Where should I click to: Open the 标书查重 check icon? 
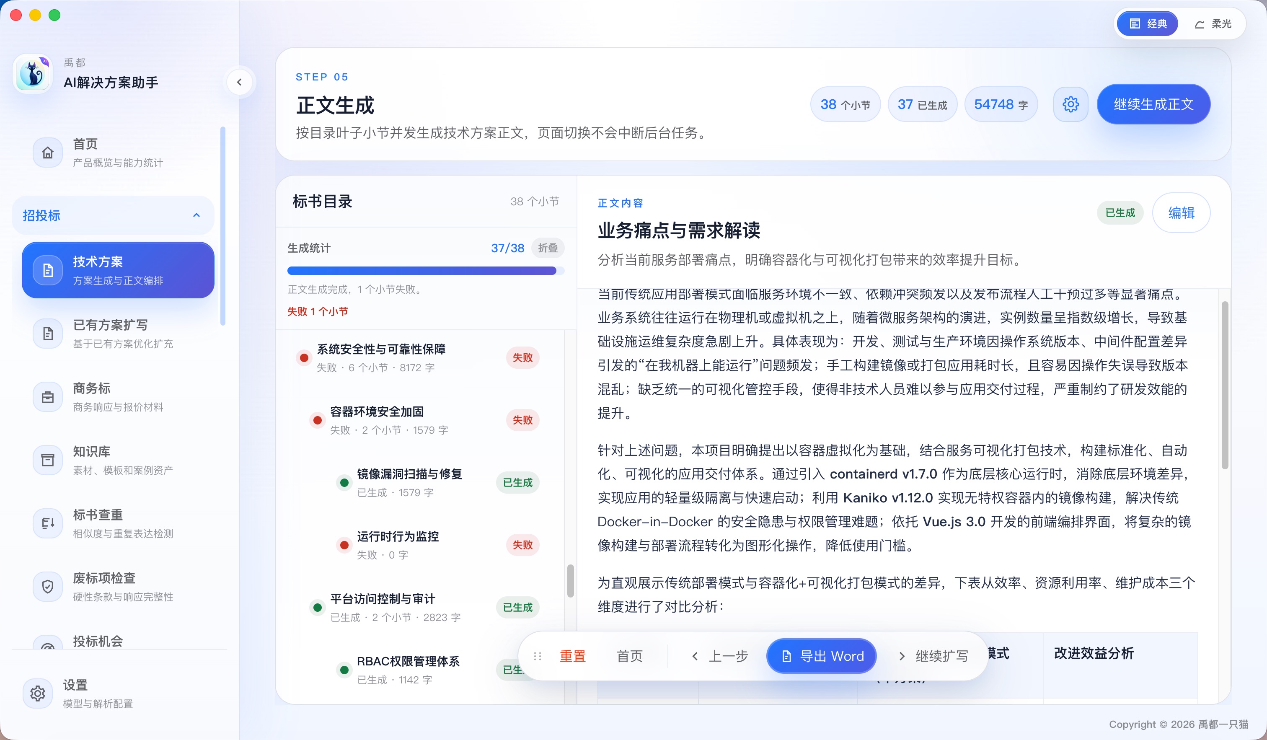pyautogui.click(x=48, y=523)
